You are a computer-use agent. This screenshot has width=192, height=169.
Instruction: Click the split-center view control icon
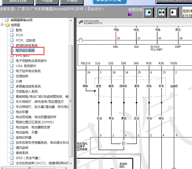161,12
